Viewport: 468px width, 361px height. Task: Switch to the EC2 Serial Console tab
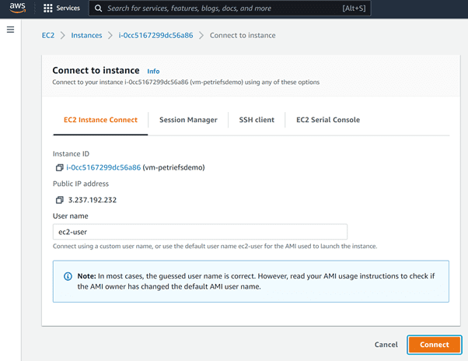[328, 120]
